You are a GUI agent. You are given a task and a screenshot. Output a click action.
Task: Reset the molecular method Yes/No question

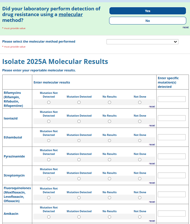pos(185,27)
